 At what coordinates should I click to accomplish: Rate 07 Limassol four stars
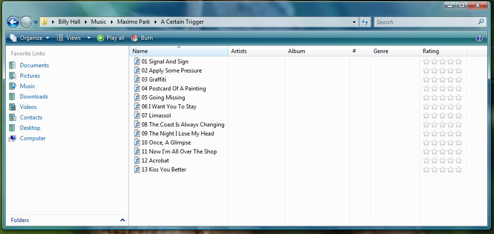tap(450, 116)
